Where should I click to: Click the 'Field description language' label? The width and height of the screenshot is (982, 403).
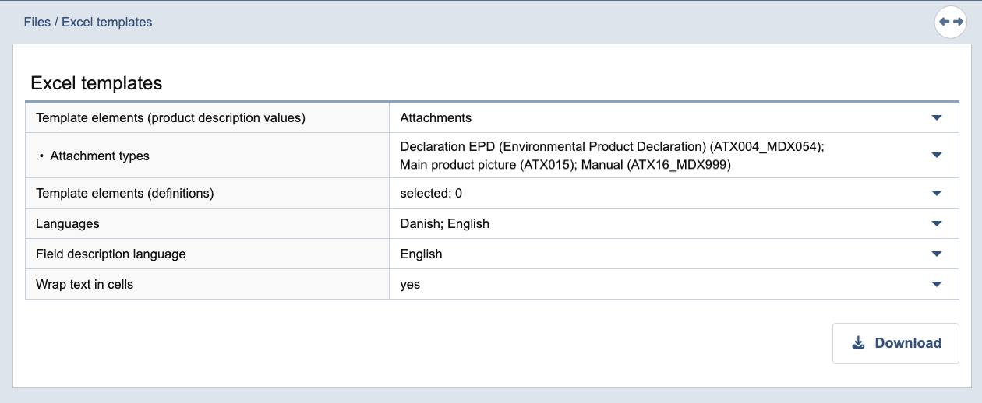(x=111, y=254)
